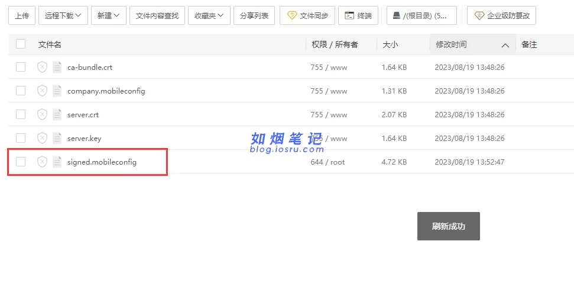
Task: Open the file ca-bundle.crt
Action: tap(90, 68)
